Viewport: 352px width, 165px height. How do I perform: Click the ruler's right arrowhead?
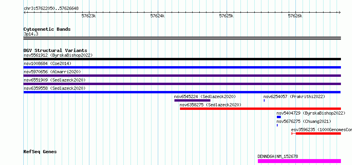340,12
